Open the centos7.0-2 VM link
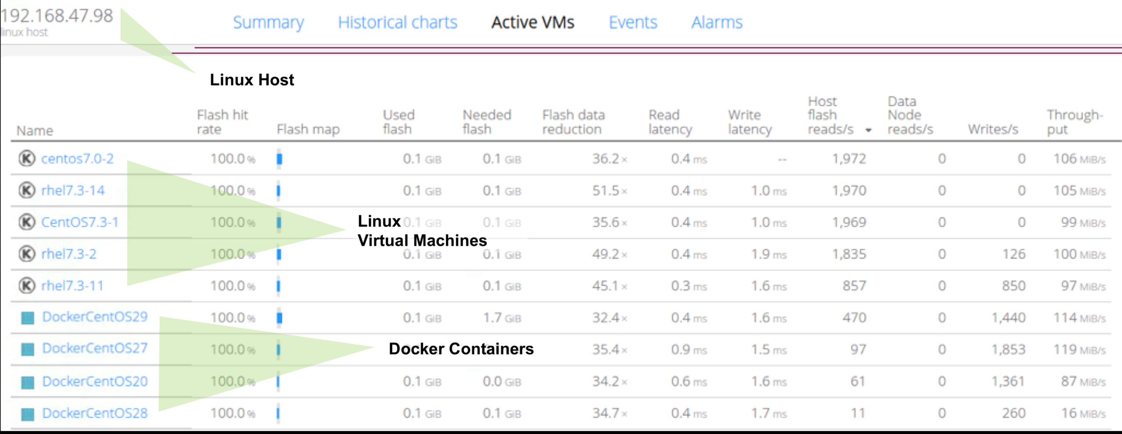 coord(78,158)
